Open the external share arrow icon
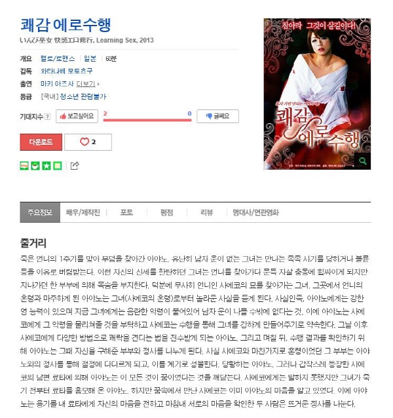Viewport: 393px width, 418px height. pyautogui.click(x=75, y=166)
